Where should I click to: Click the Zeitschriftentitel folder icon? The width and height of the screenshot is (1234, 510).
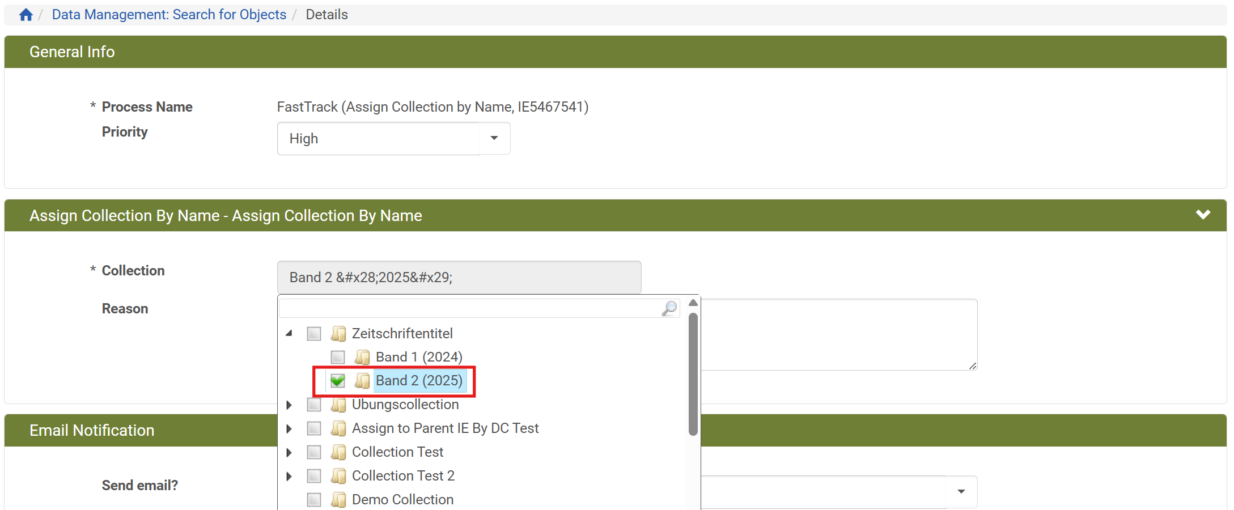338,334
